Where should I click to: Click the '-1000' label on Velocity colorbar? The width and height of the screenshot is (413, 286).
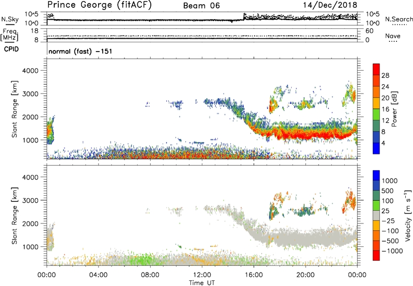click(x=392, y=251)
